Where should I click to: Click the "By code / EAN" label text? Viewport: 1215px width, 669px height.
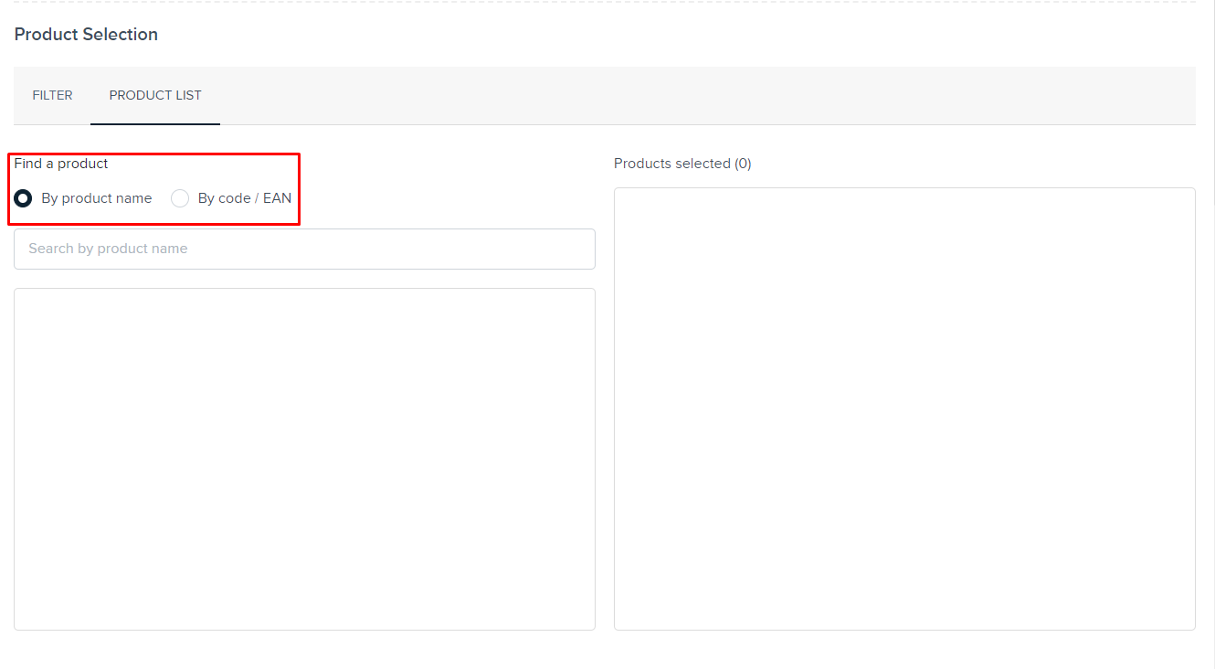244,198
